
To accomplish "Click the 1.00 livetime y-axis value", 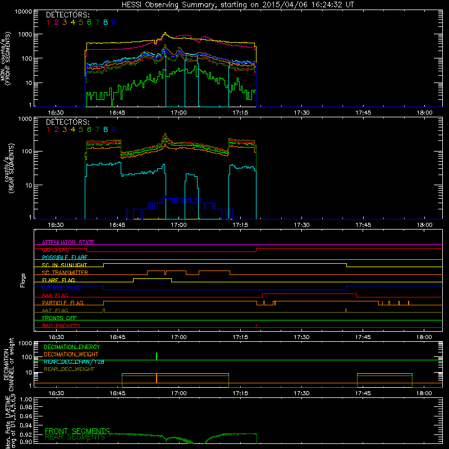I will 26,399.
